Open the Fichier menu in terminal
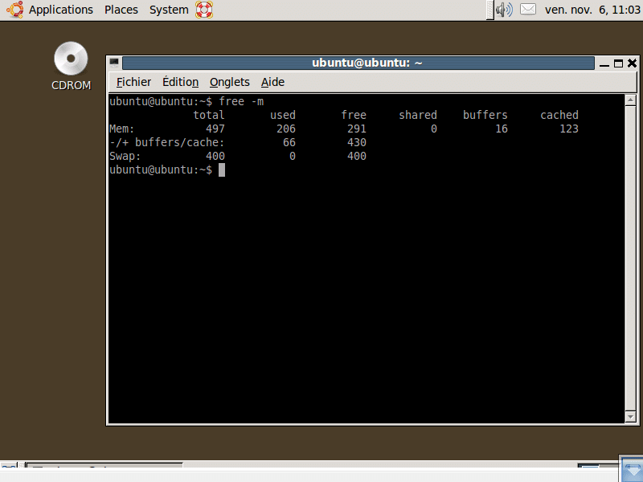Screen dimensions: 643x482 [133, 82]
